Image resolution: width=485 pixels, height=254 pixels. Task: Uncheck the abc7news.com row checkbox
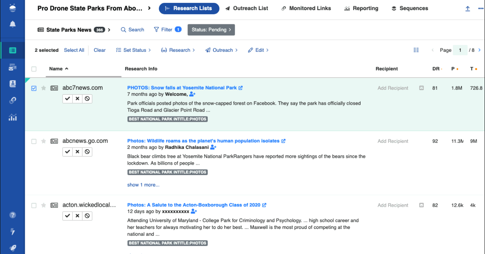tap(34, 88)
